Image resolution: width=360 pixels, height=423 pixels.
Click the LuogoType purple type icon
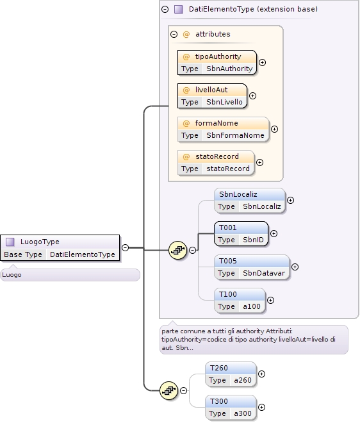point(10,242)
